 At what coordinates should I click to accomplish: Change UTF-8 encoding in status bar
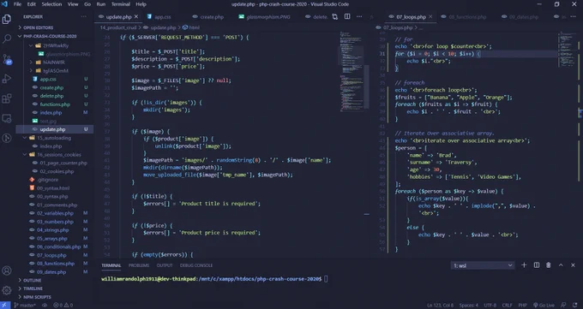[490, 306]
